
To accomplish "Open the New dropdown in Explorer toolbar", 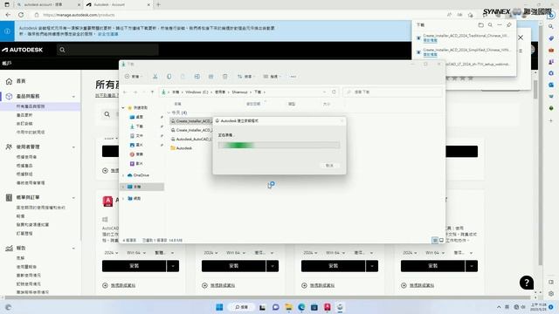I will pos(134,77).
